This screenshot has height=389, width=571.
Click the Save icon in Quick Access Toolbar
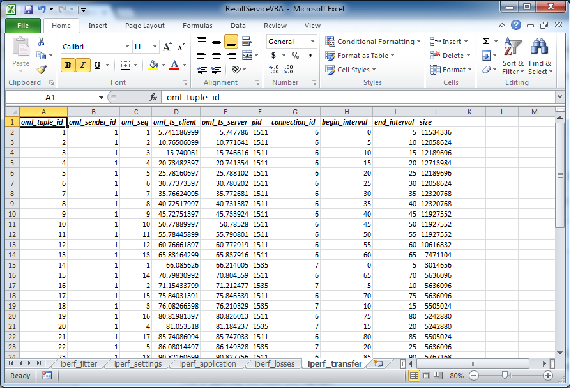pos(28,10)
